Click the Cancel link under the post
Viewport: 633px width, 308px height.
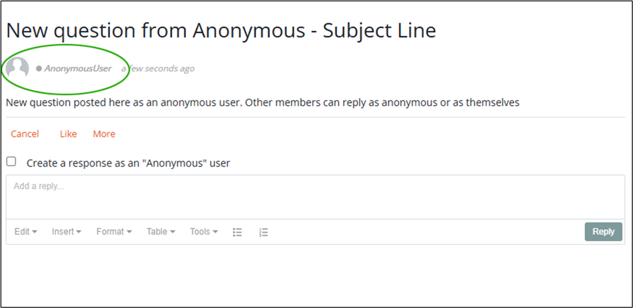pos(25,134)
